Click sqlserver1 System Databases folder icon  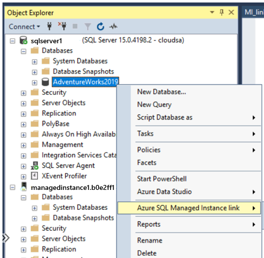[x=46, y=61]
